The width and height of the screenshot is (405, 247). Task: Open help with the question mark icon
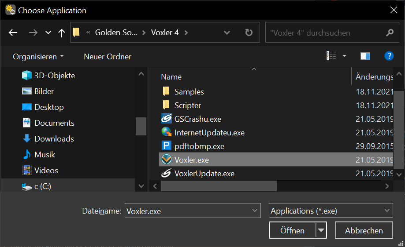point(389,56)
